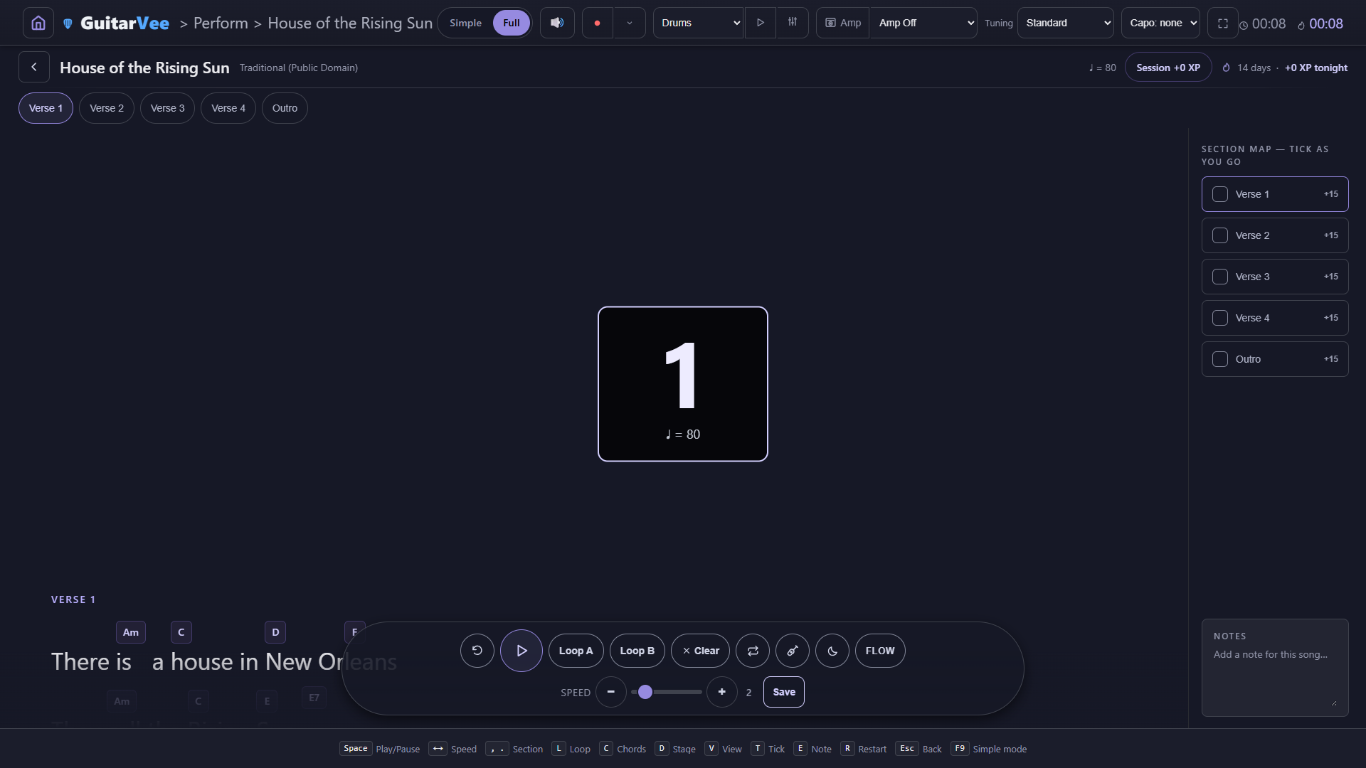Select the Verse 2 tab
1366x768 pixels.
click(x=107, y=108)
